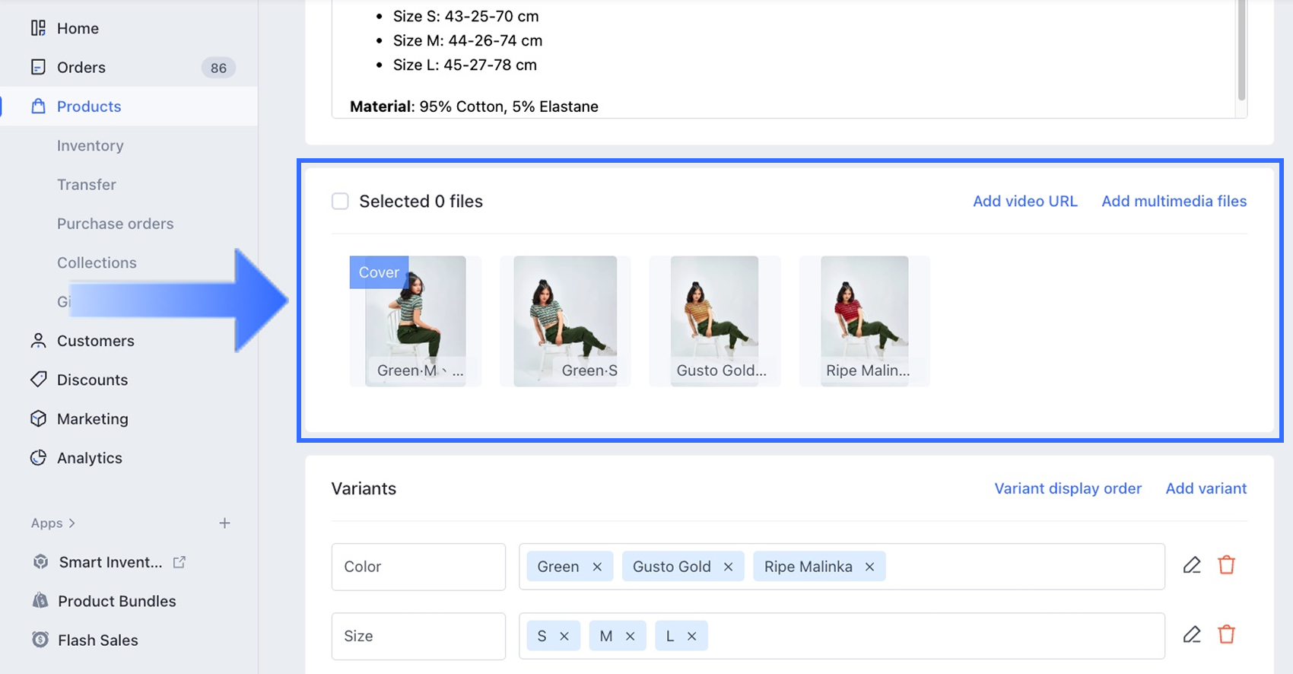Image resolution: width=1293 pixels, height=674 pixels.
Task: Open Smart Inventory external link icon
Action: click(x=179, y=562)
